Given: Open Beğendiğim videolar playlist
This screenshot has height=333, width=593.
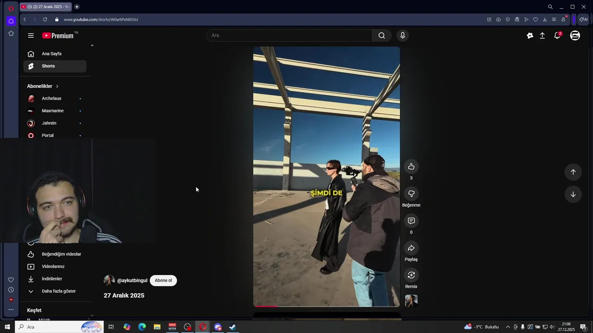Looking at the screenshot, I should coord(55,254).
